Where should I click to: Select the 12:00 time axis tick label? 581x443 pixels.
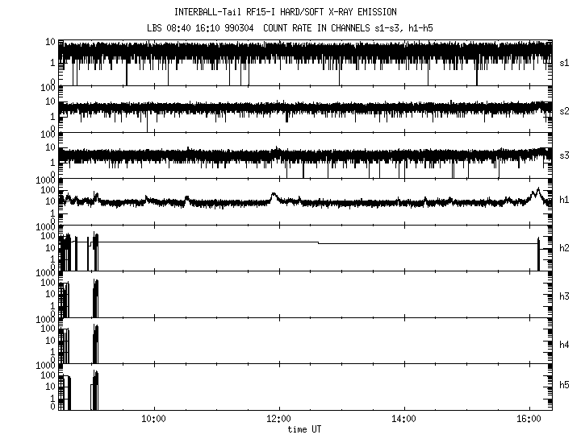pyautogui.click(x=278, y=419)
